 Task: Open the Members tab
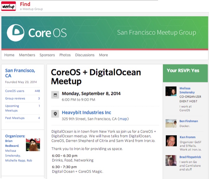[x=27, y=55]
